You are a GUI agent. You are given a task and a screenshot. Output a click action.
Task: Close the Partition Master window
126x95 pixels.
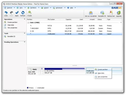coord(120,4)
